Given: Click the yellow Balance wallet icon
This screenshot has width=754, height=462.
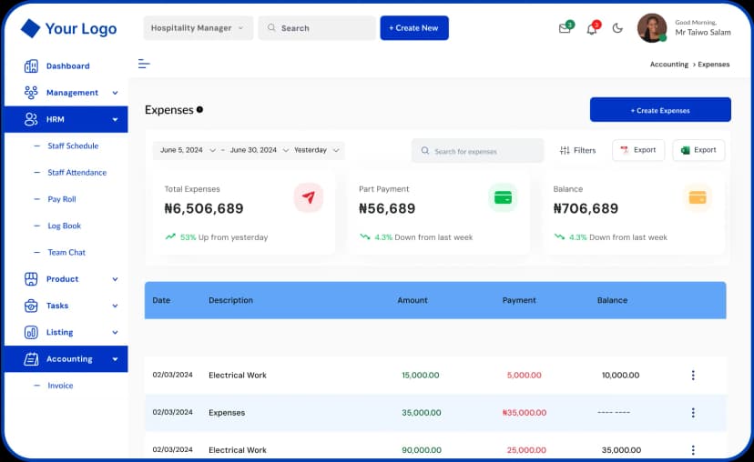Looking at the screenshot, I should coord(698,197).
